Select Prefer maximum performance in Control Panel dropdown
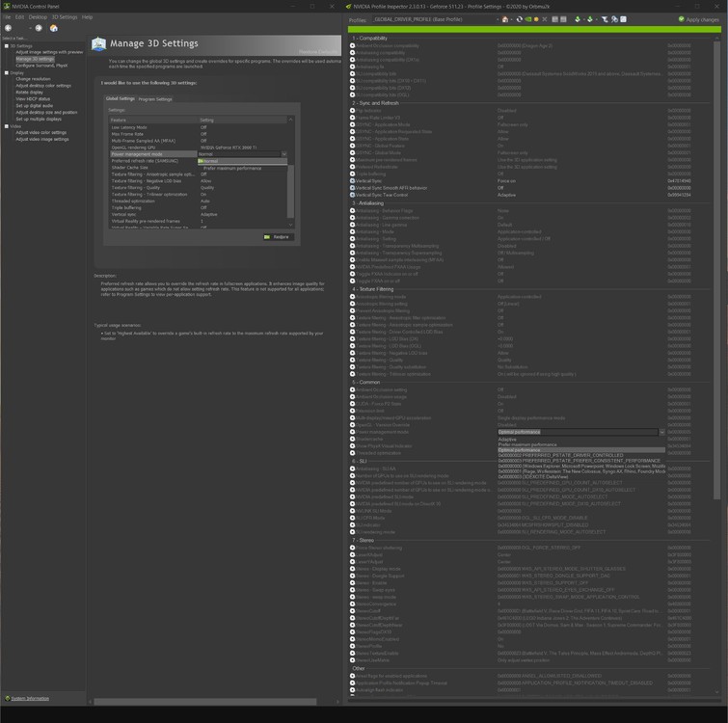Screen dimensions: 728x723 pyautogui.click(x=231, y=168)
